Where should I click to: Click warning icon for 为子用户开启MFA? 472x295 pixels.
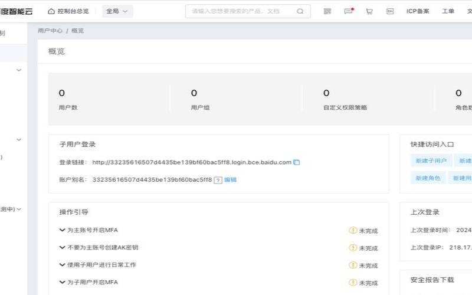(353, 283)
